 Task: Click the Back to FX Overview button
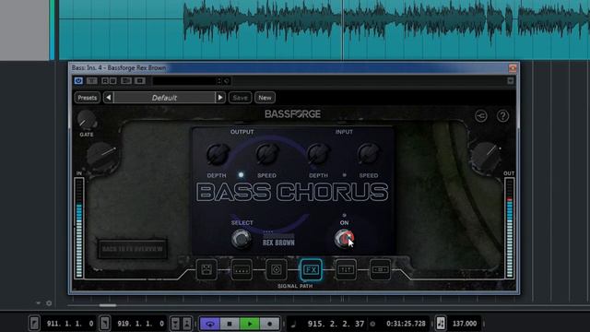(x=133, y=249)
